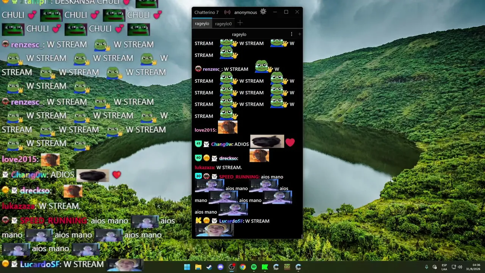Click drecksо's level 40 badge
485x273 pixels.
198,158
